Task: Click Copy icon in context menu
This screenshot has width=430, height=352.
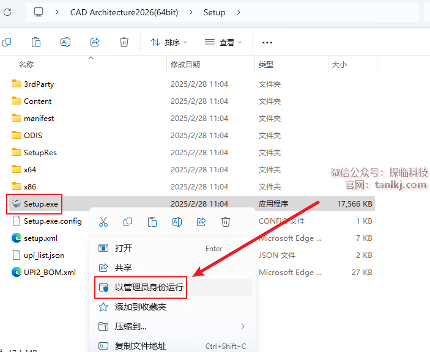Action: pos(128,222)
